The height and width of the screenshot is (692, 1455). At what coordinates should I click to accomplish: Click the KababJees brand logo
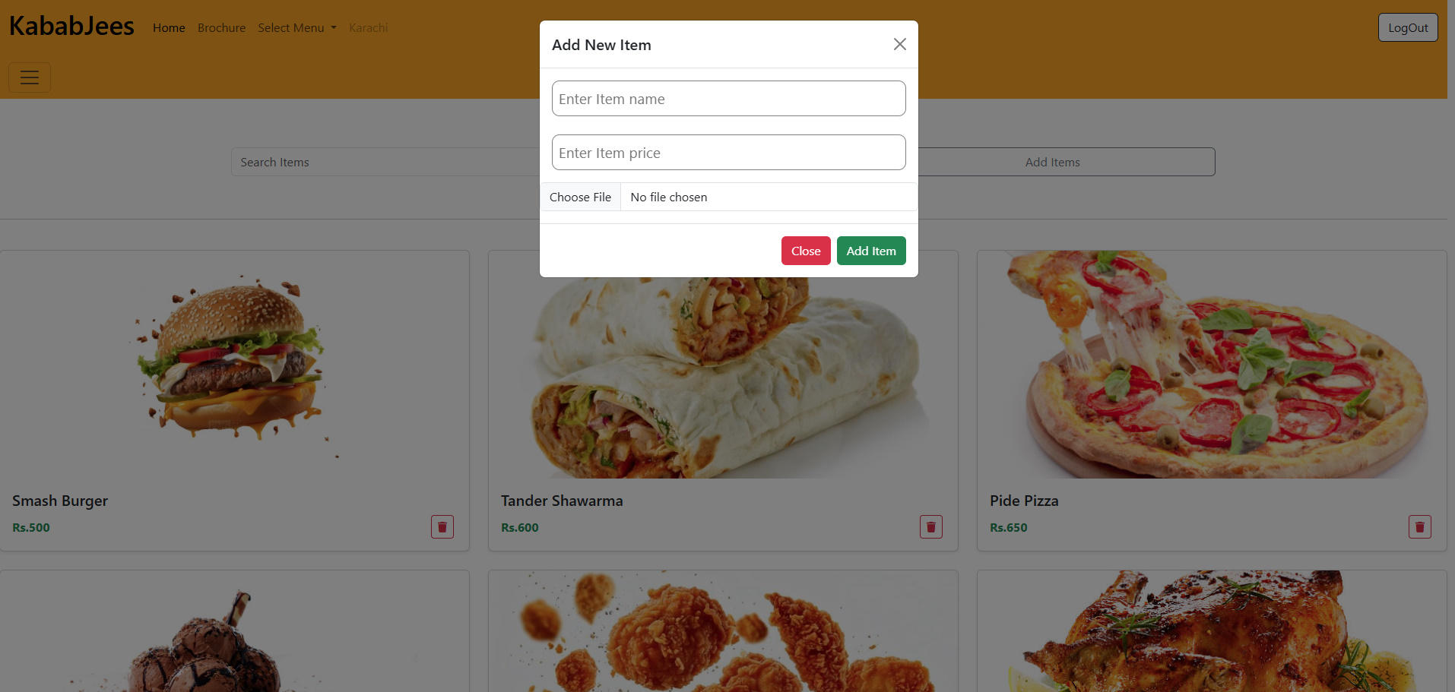pos(71,26)
